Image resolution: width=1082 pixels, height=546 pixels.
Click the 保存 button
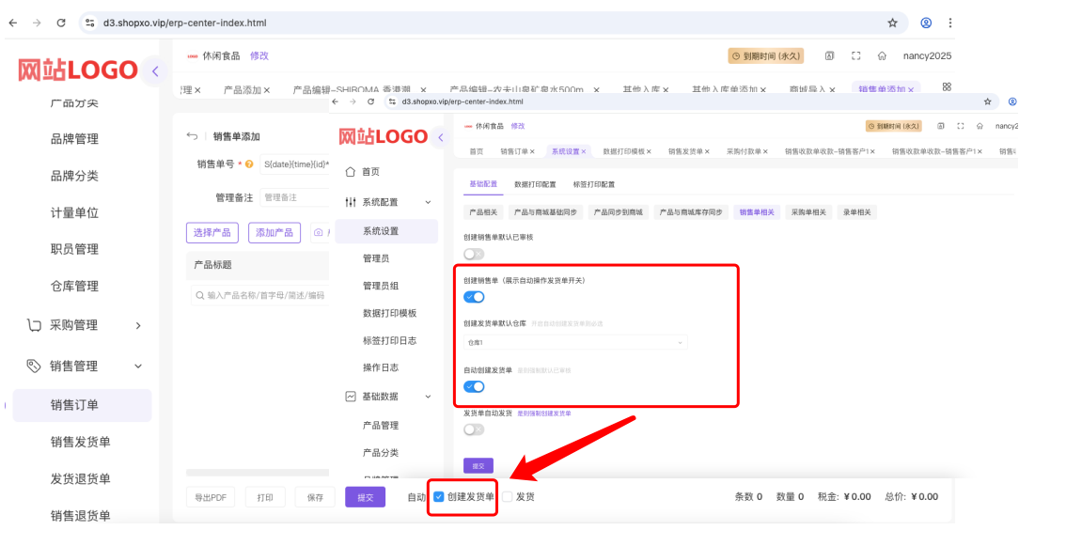pyautogui.click(x=315, y=497)
